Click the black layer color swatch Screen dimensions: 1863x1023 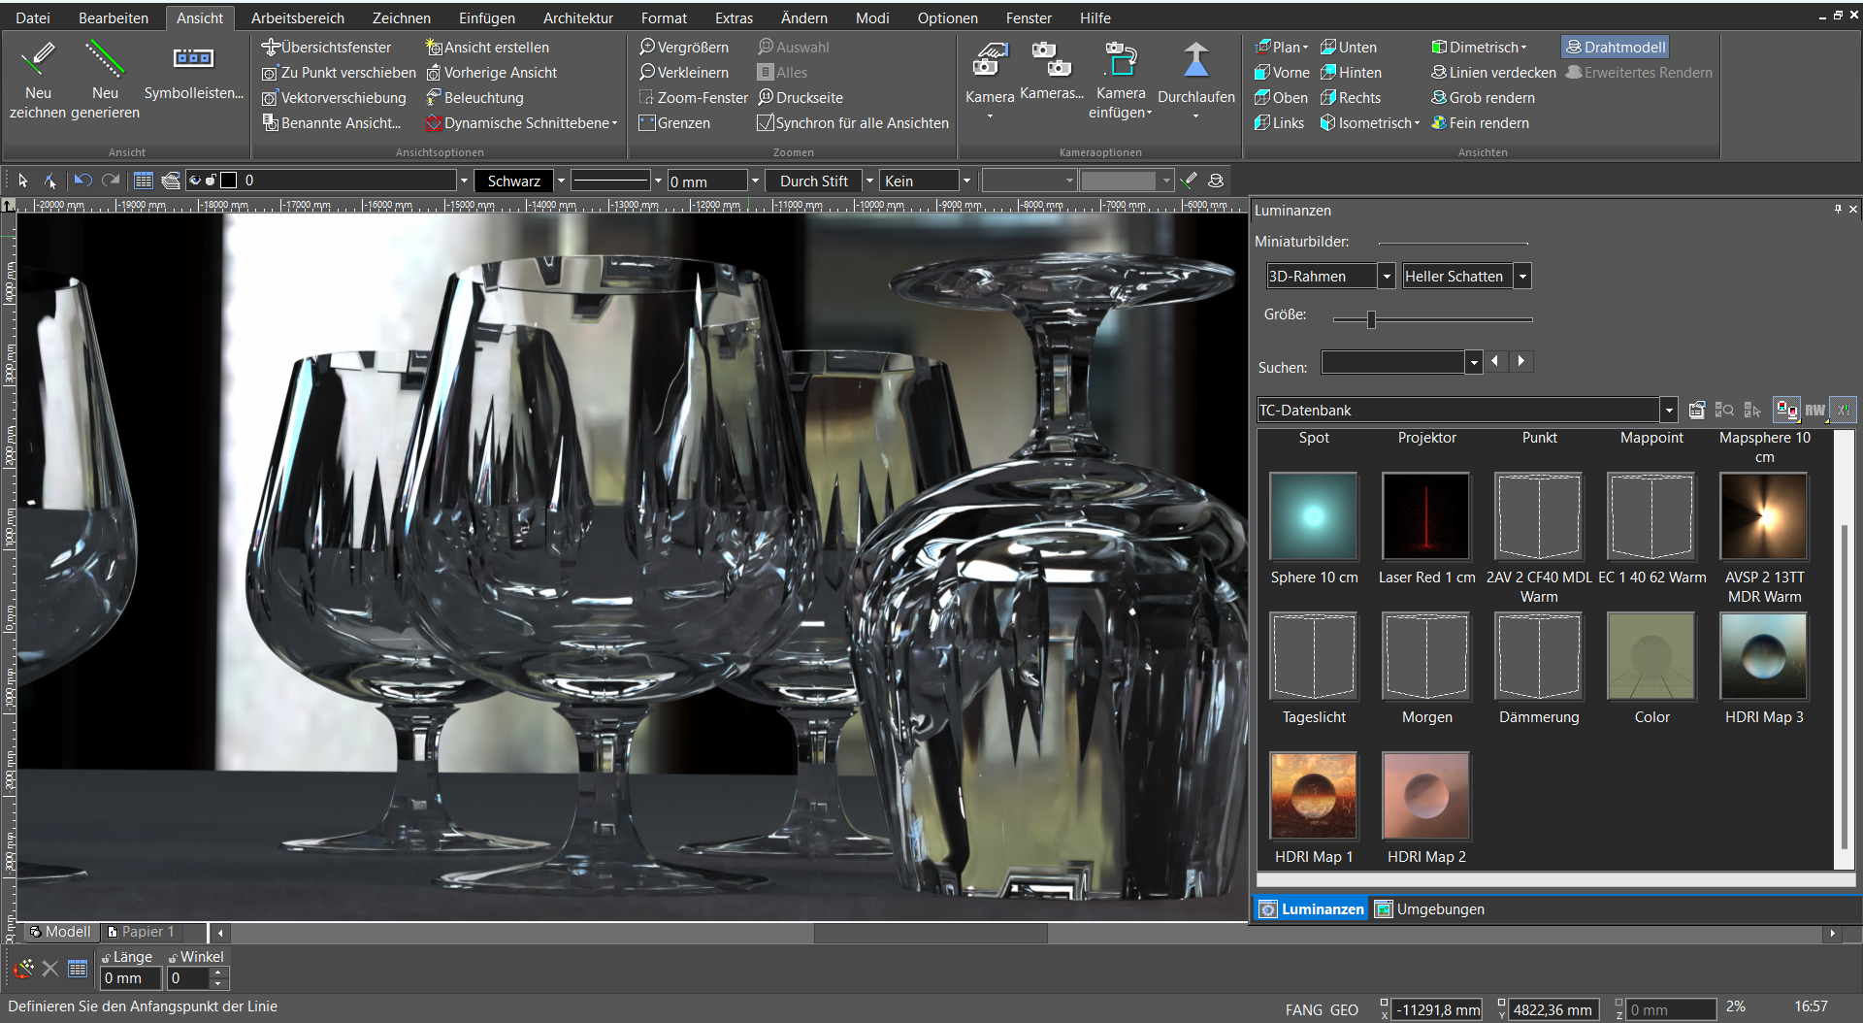[x=229, y=181]
